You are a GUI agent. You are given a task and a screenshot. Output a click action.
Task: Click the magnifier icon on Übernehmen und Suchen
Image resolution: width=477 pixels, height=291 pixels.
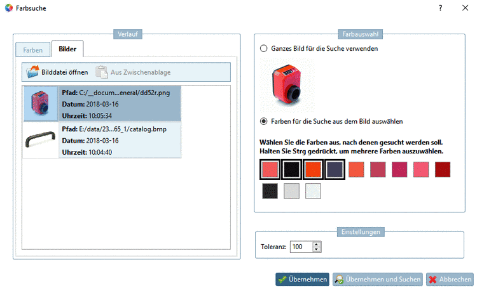point(339,279)
